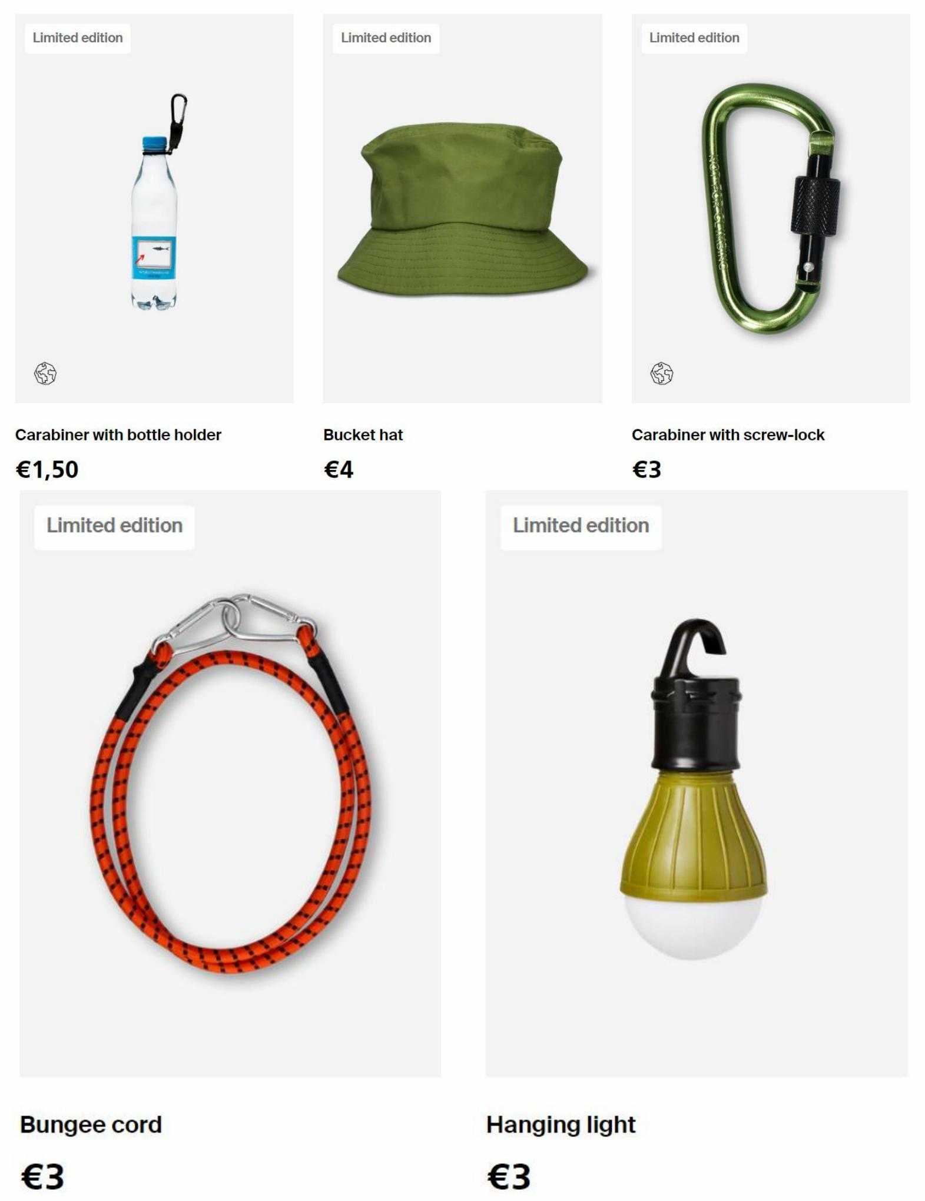
Task: Click Limited edition badge on bottle holder
Action: pyautogui.click(x=78, y=38)
